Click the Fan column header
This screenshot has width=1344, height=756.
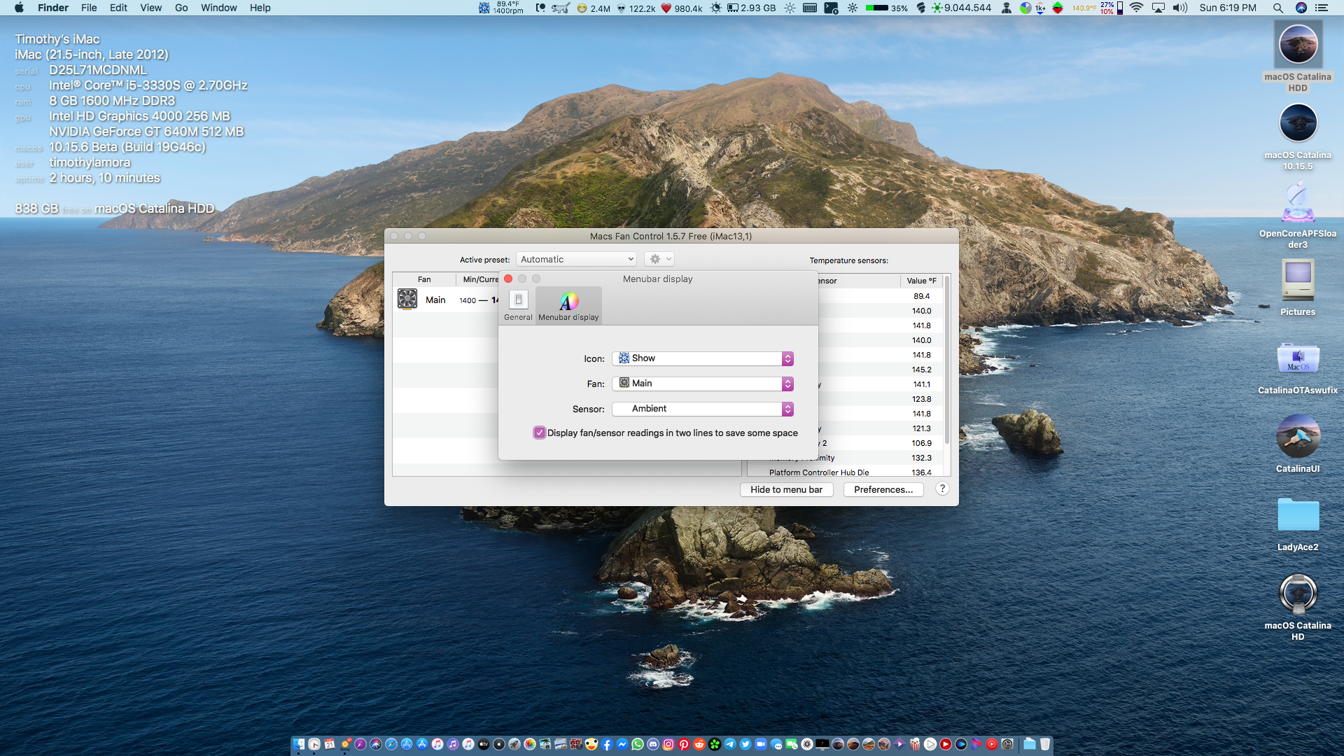[424, 279]
